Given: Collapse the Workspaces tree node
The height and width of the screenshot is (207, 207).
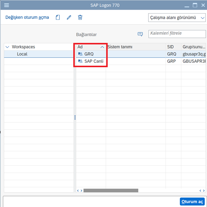Looking at the screenshot, I should click(x=7, y=47).
